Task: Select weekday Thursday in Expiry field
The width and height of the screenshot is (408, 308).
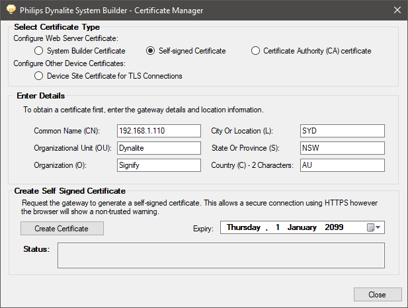Action: coord(243,227)
